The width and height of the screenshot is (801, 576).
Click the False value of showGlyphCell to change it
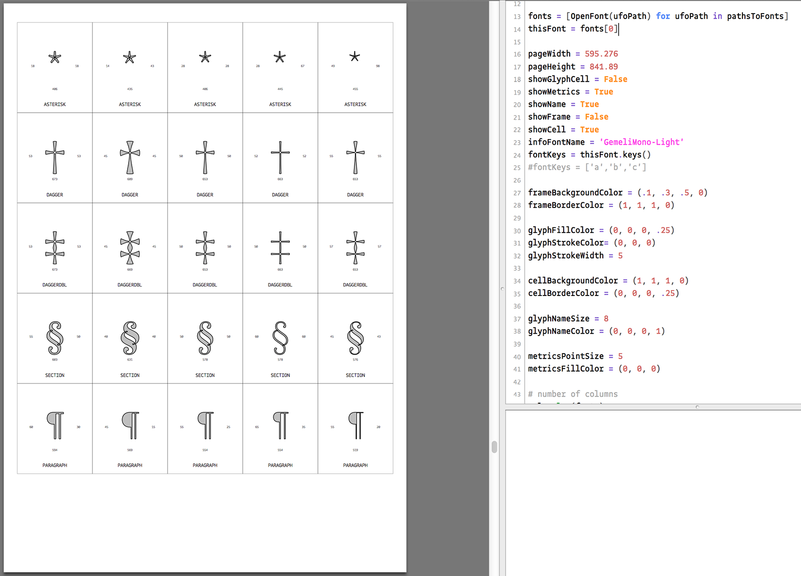click(x=615, y=79)
